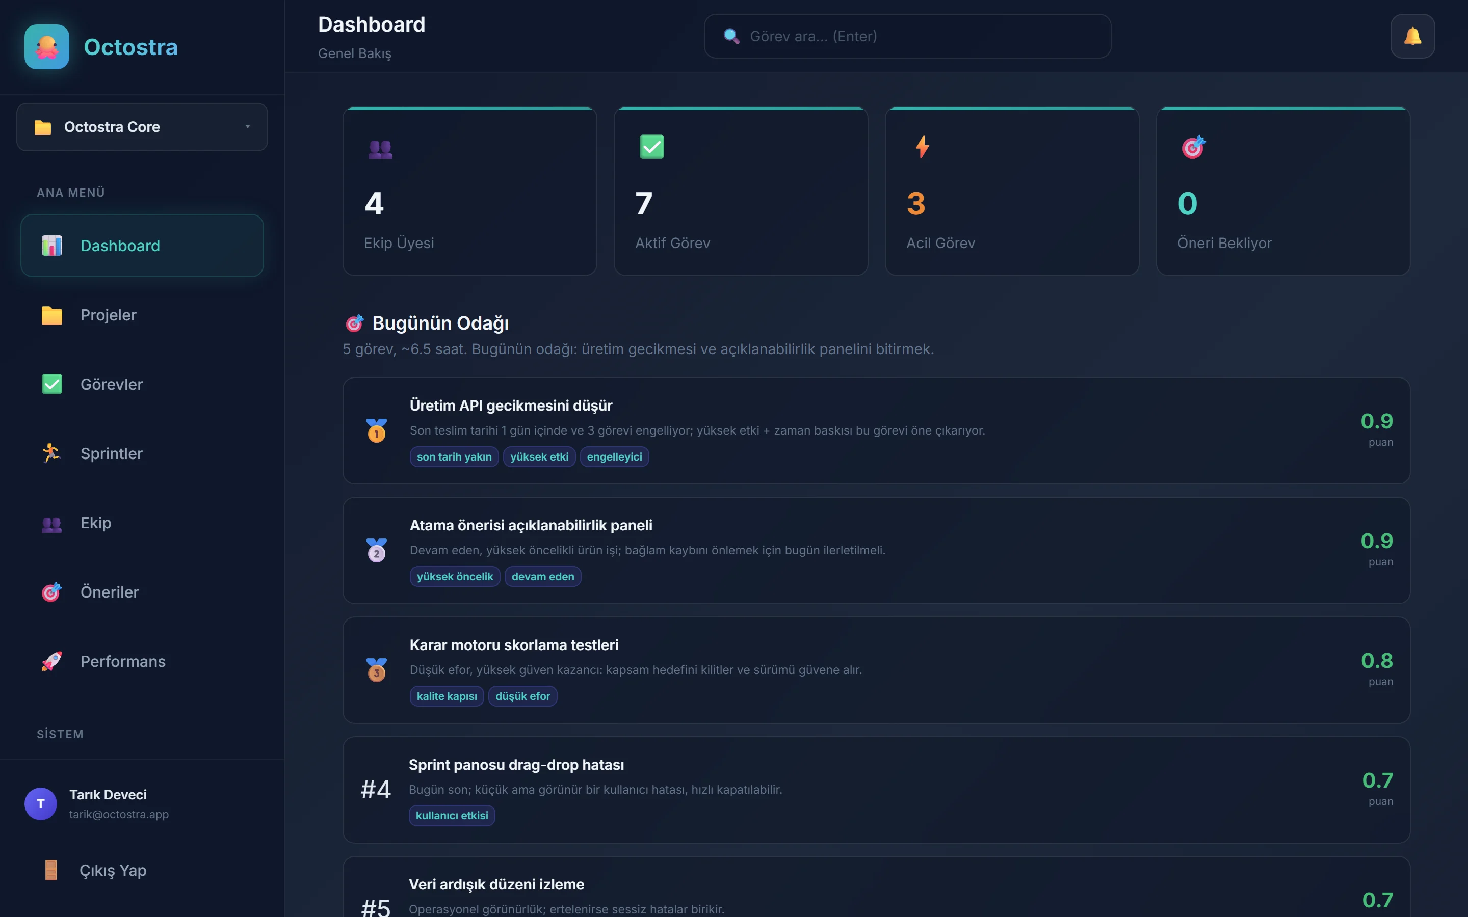The height and width of the screenshot is (917, 1468).
Task: Click the Sprintler runner icon
Action: tap(52, 453)
